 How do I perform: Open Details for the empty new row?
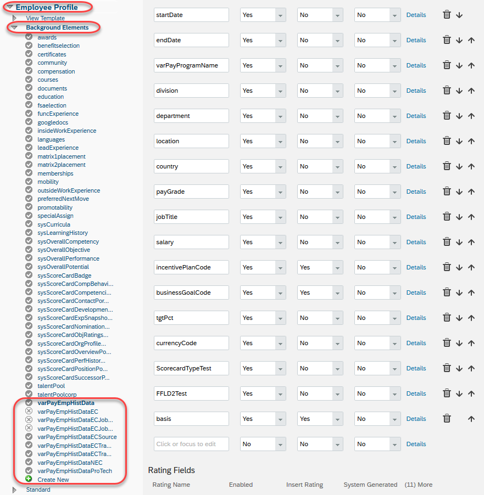tap(416, 444)
